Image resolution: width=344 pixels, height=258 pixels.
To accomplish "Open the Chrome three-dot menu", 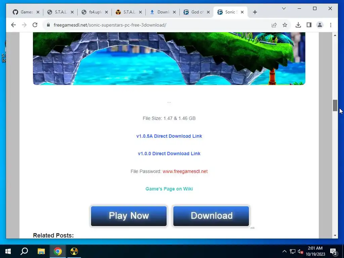I will pyautogui.click(x=331, y=25).
